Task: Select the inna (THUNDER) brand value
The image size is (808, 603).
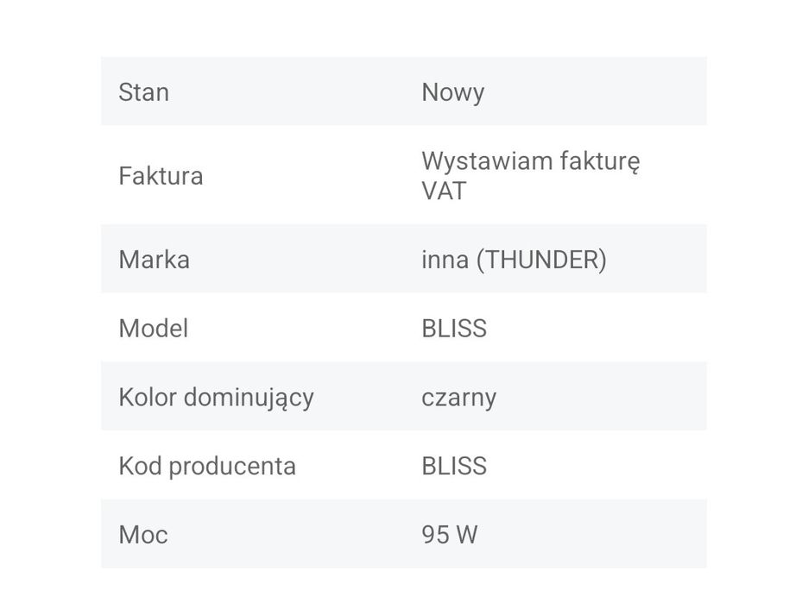Action: tap(514, 260)
